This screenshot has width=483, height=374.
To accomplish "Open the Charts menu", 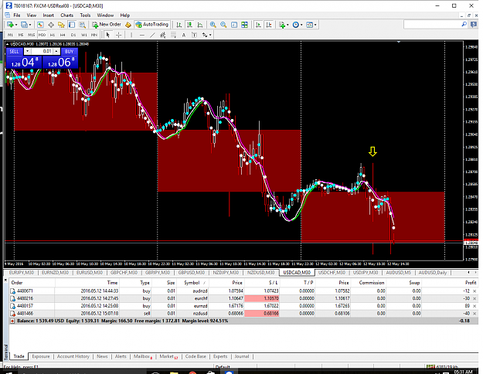I will 66,15.
